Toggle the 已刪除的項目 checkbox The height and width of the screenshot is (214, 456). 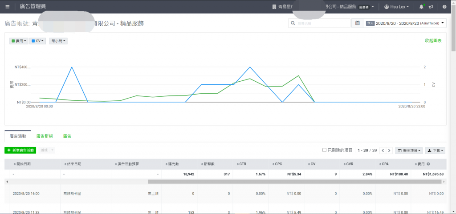pos(324,150)
